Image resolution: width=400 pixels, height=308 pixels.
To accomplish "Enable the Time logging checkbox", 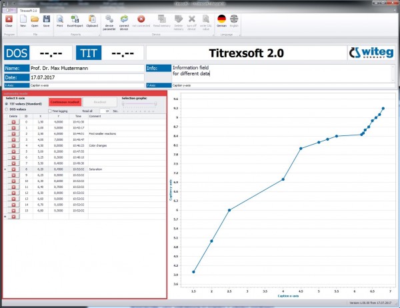I will point(50,111).
